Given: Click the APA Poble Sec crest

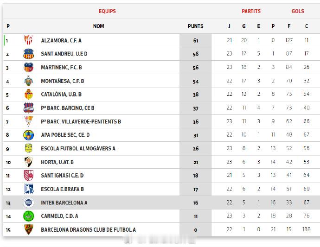Looking at the screenshot, I should click(x=28, y=135).
